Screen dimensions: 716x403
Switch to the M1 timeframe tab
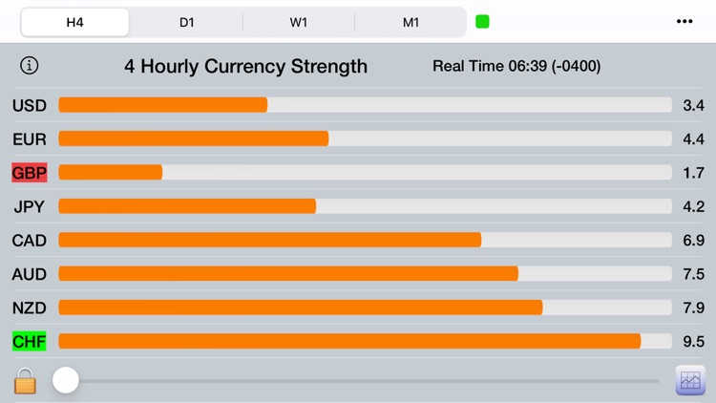pyautogui.click(x=411, y=22)
